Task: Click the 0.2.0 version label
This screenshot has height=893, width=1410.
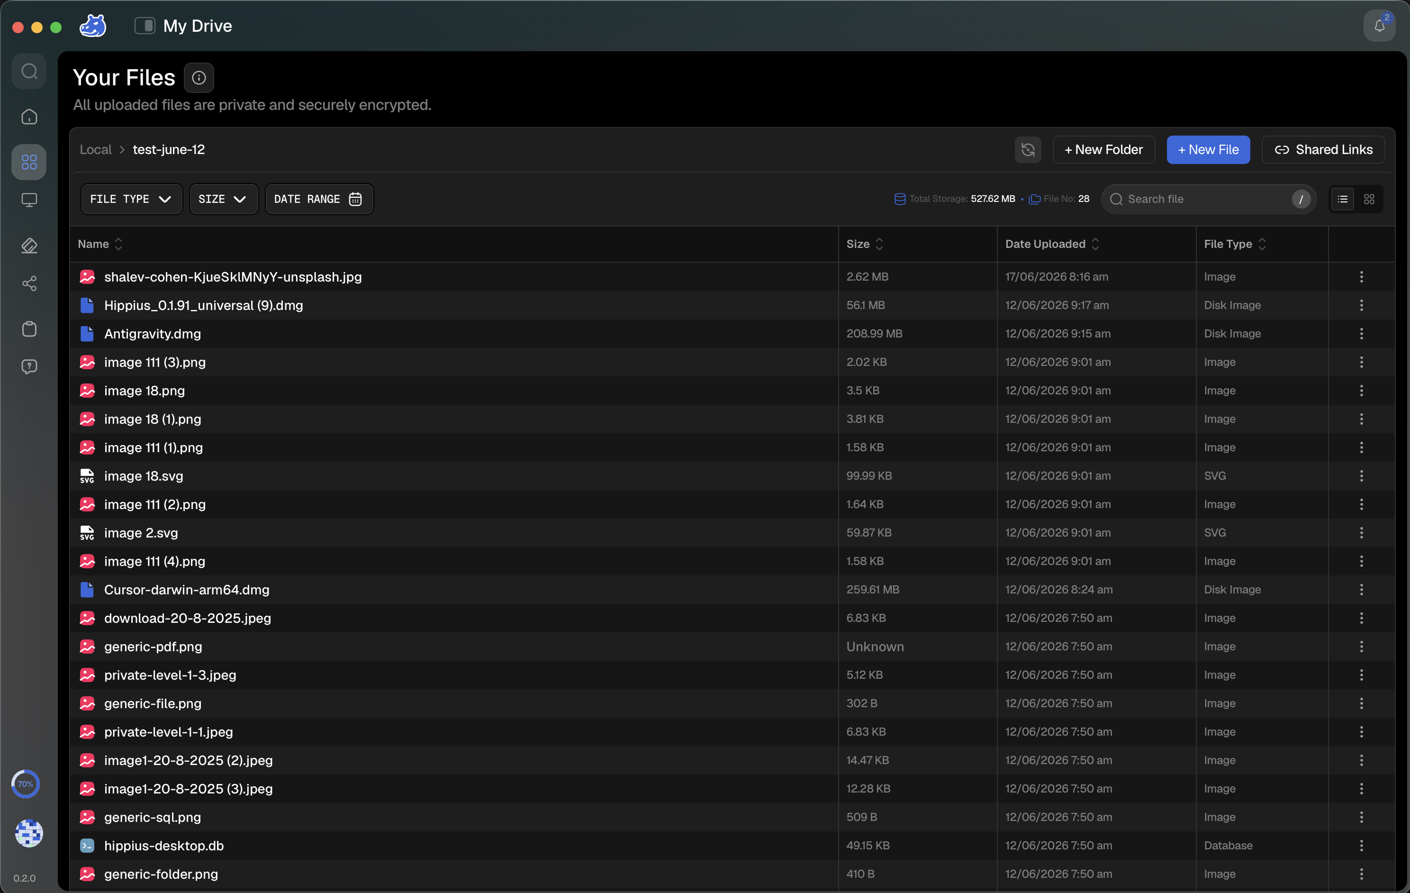Action: (25, 878)
